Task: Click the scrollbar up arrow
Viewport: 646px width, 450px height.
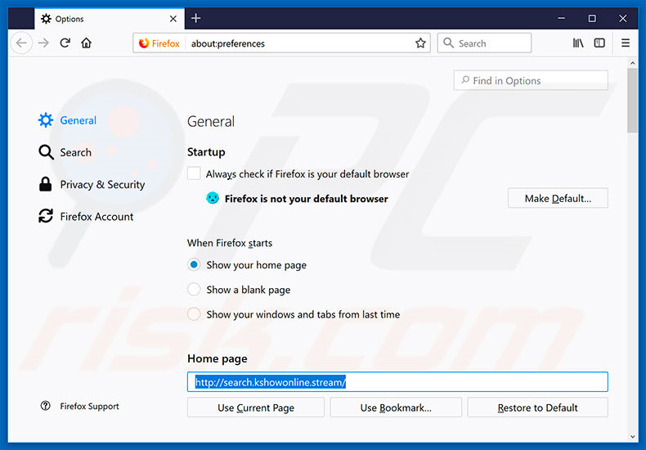Action: pyautogui.click(x=632, y=63)
